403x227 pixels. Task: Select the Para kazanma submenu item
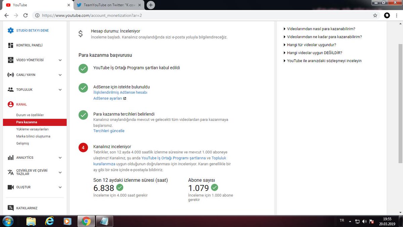tap(35, 122)
